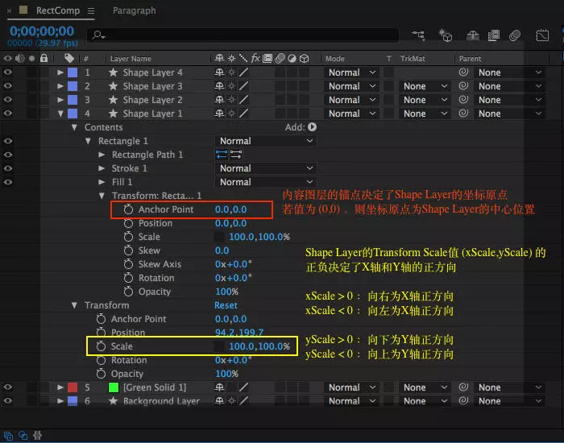Select the RectComp tab
564x443 pixels.
[57, 10]
